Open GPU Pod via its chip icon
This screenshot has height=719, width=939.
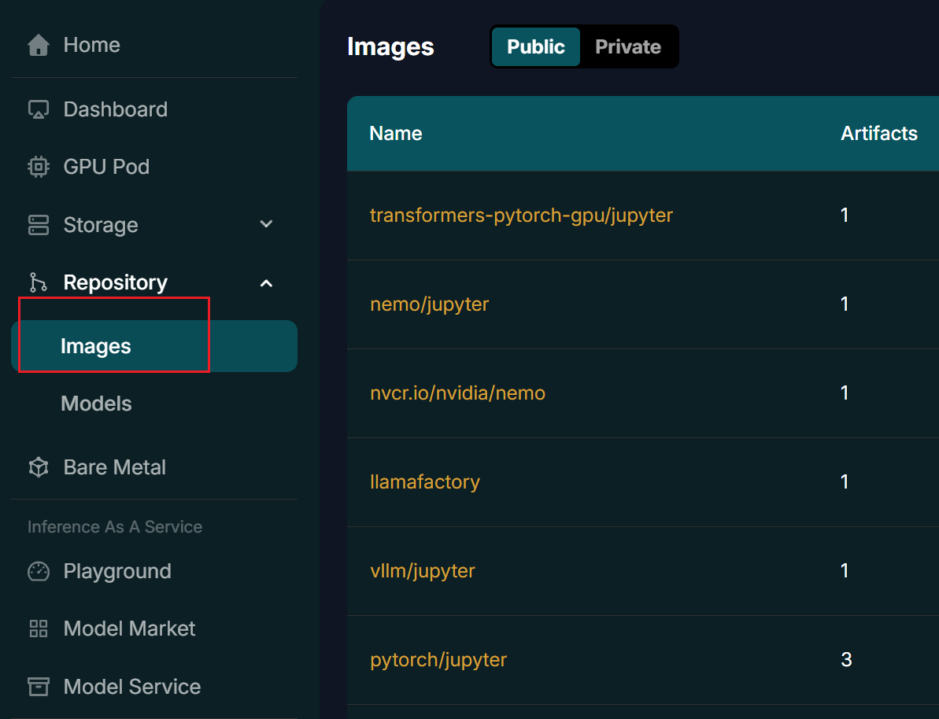38,166
